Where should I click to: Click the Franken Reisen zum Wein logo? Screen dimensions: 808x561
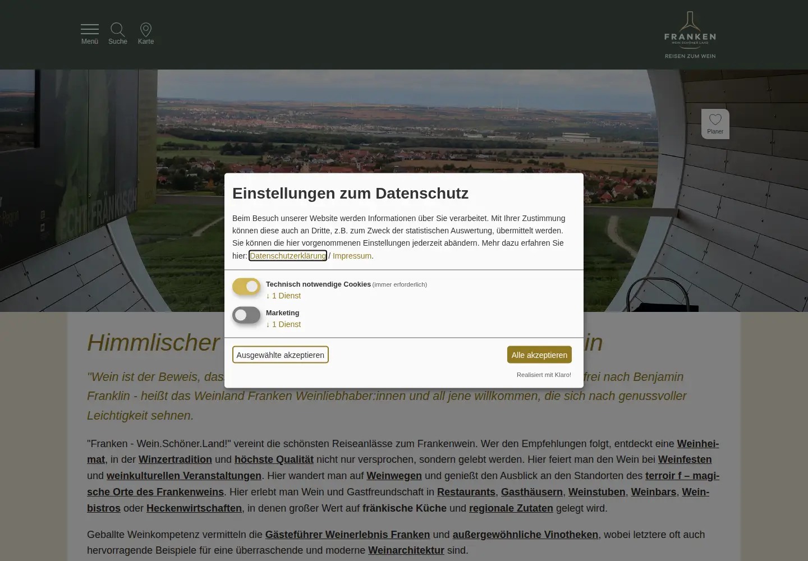[x=690, y=35]
